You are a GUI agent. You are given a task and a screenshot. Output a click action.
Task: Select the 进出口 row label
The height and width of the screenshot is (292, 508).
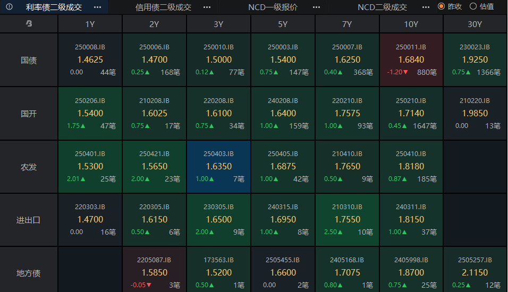pos(29,220)
